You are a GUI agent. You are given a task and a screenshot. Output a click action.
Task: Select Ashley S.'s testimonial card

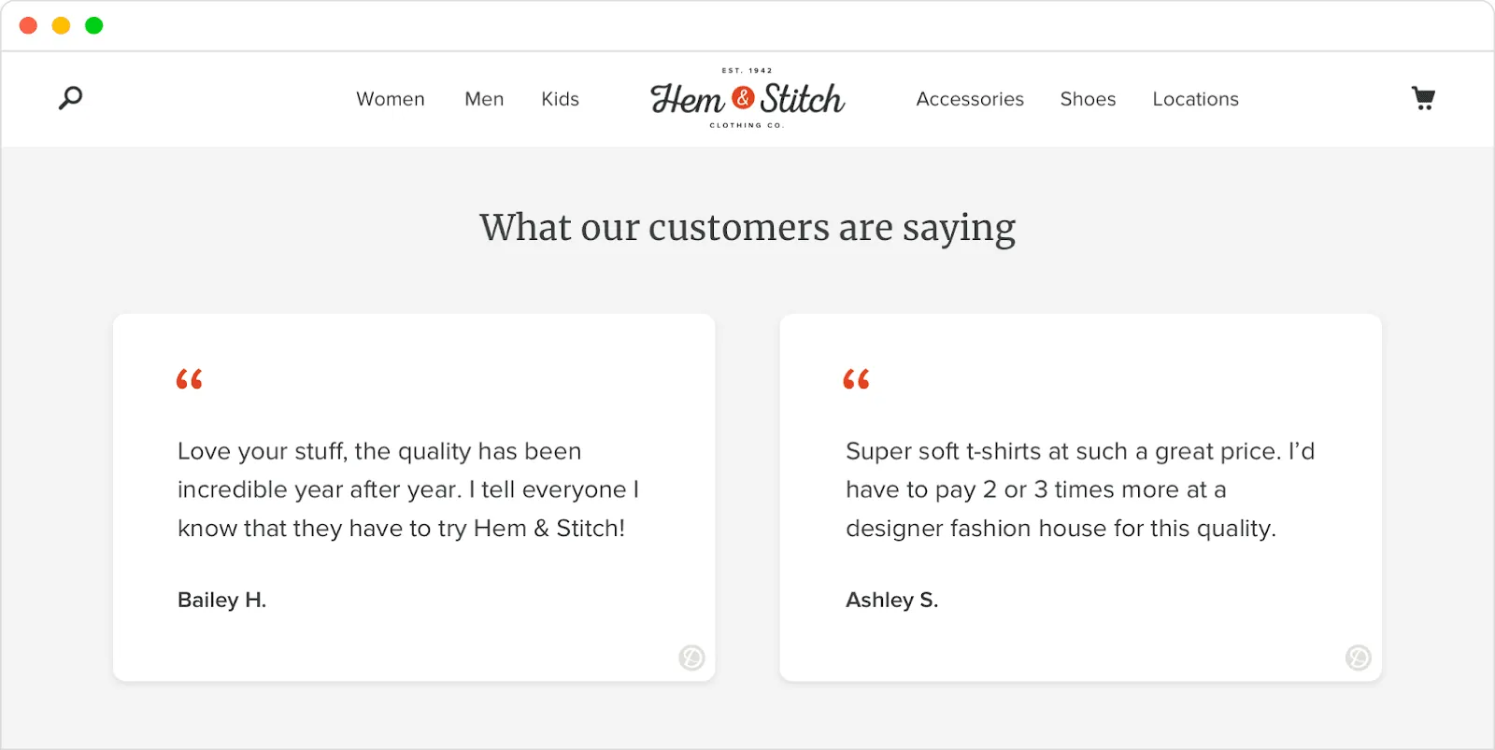point(1080,496)
